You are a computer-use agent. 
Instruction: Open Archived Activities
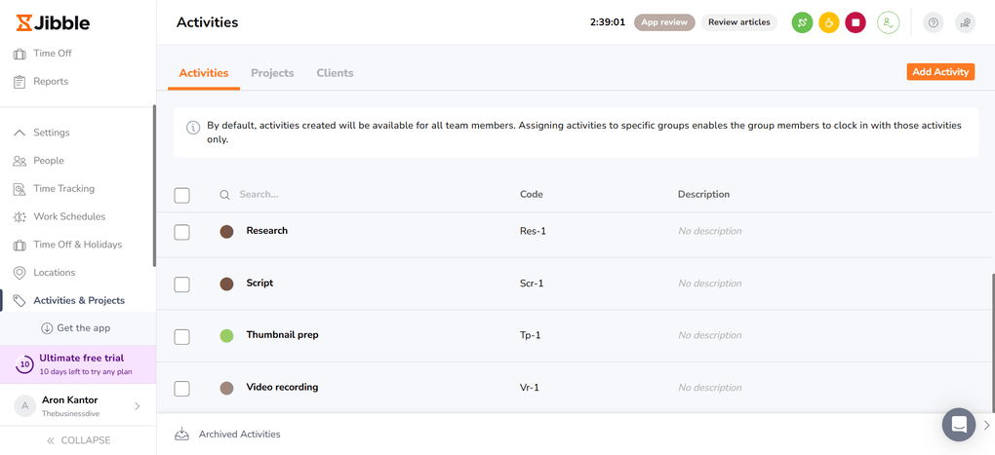point(239,435)
